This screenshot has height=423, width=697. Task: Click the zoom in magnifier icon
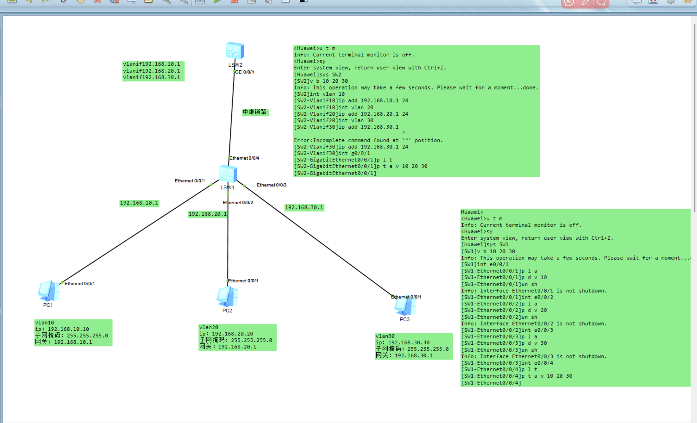(x=166, y=2)
